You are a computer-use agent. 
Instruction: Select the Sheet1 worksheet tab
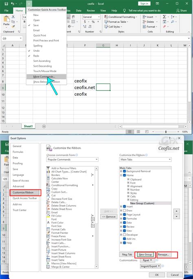(28, 126)
